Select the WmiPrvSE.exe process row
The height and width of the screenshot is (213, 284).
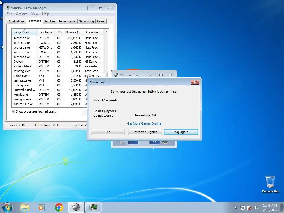tap(49, 104)
